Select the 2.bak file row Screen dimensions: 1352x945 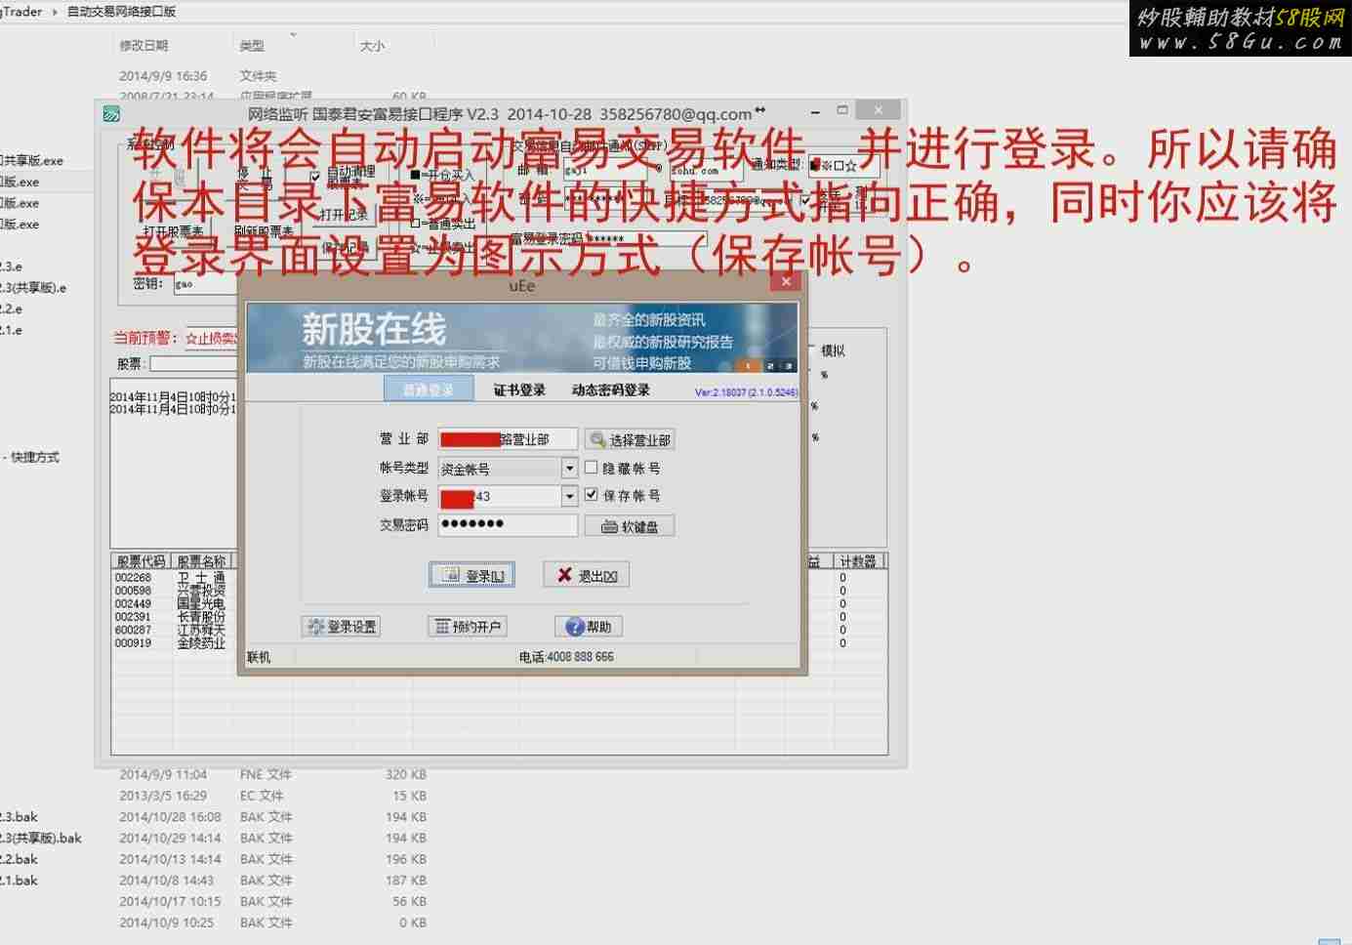[x=18, y=860]
